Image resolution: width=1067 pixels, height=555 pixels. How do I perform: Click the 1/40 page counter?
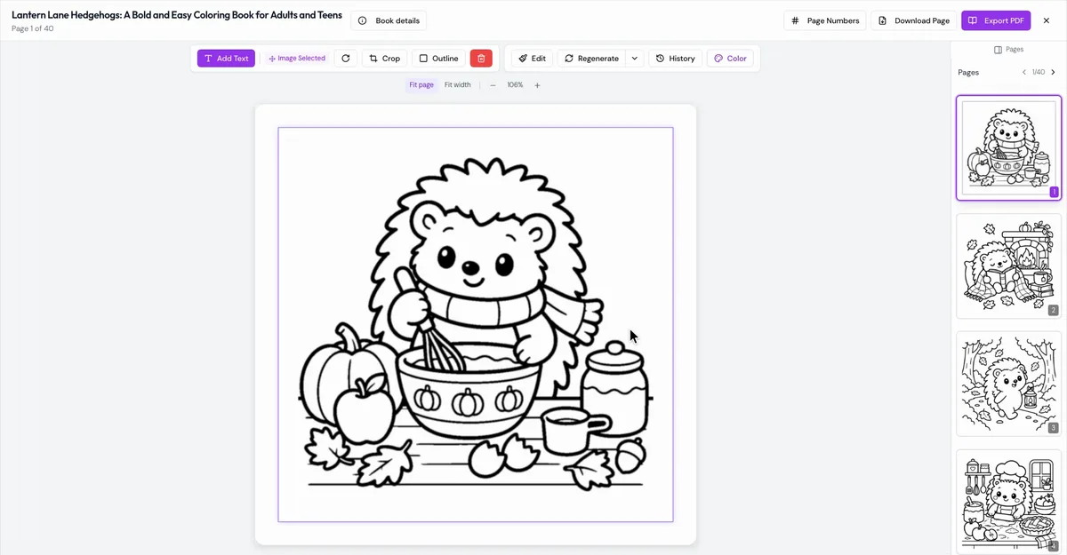click(1039, 72)
